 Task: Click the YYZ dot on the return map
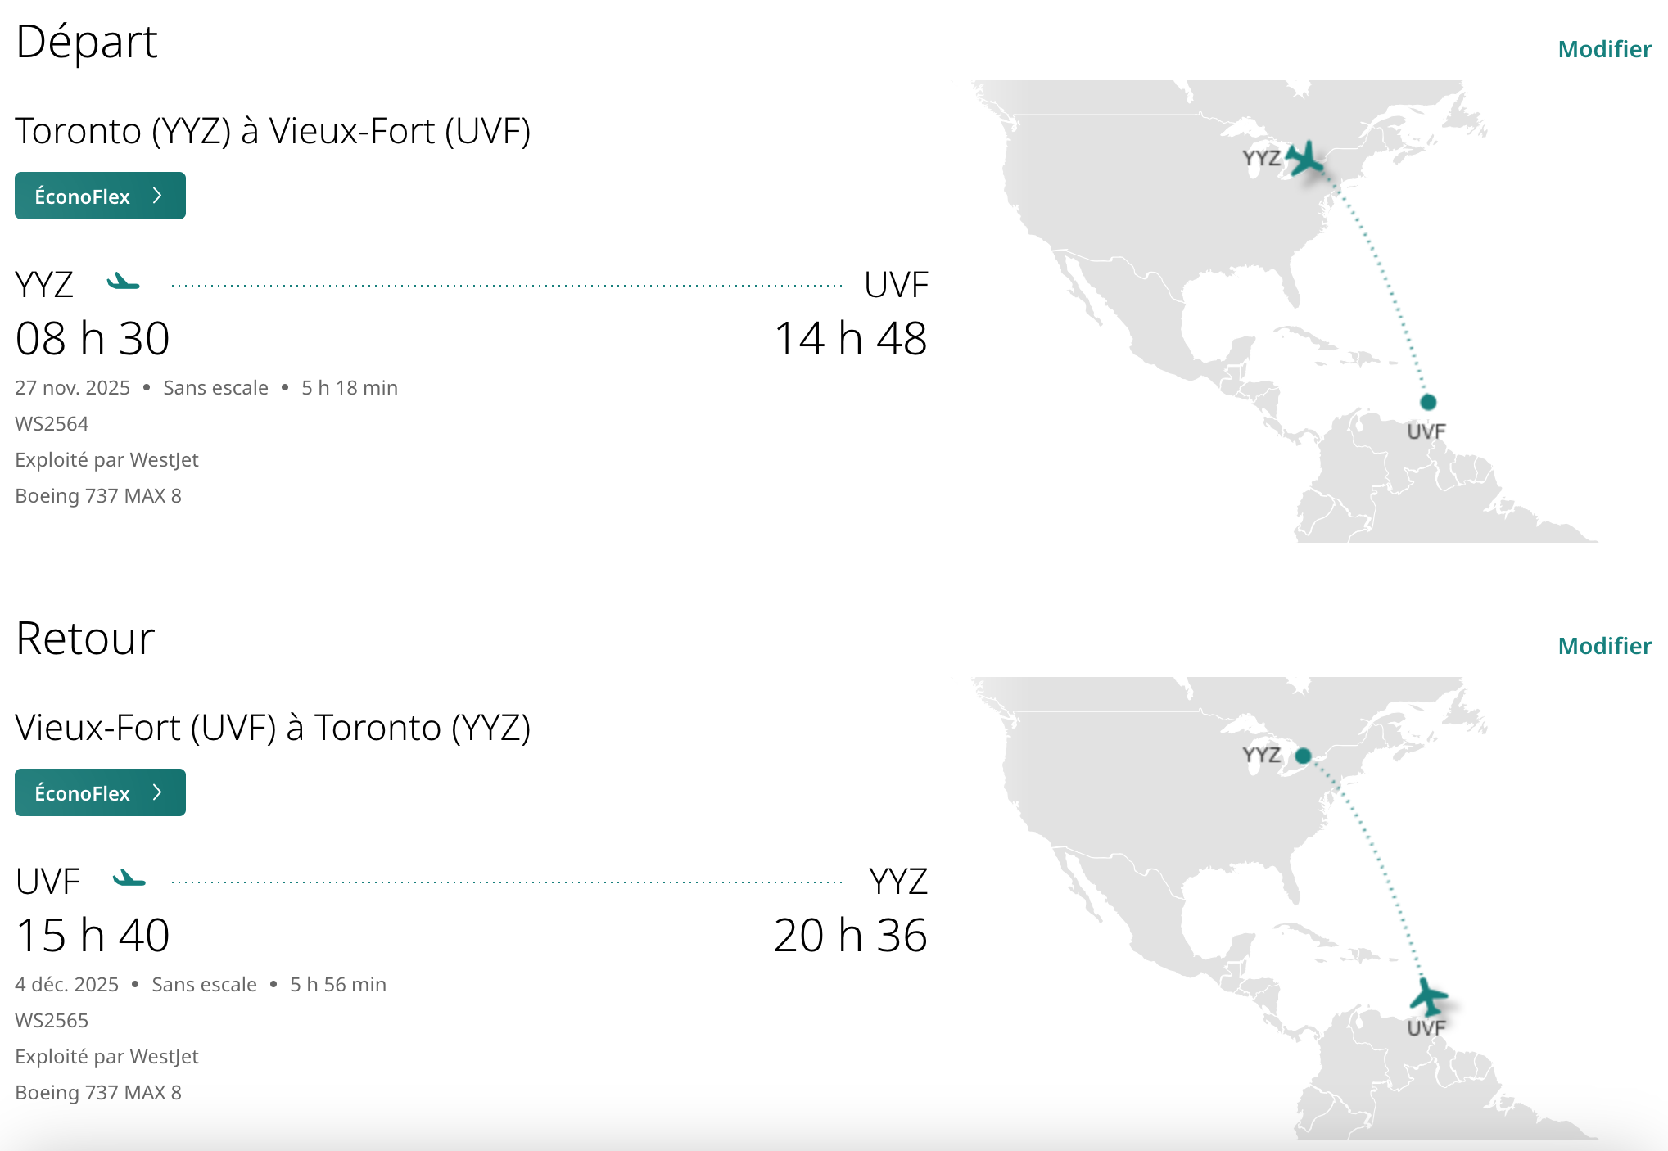tap(1303, 756)
